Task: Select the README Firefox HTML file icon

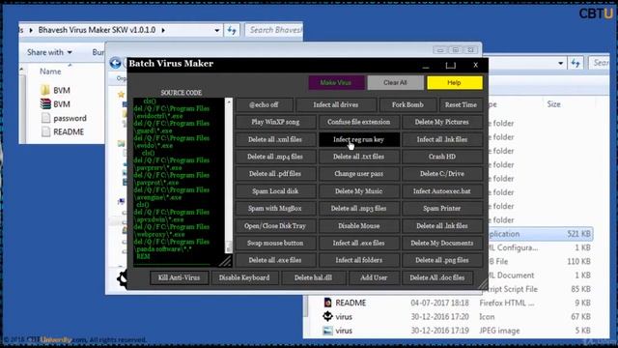Action: 328,303
